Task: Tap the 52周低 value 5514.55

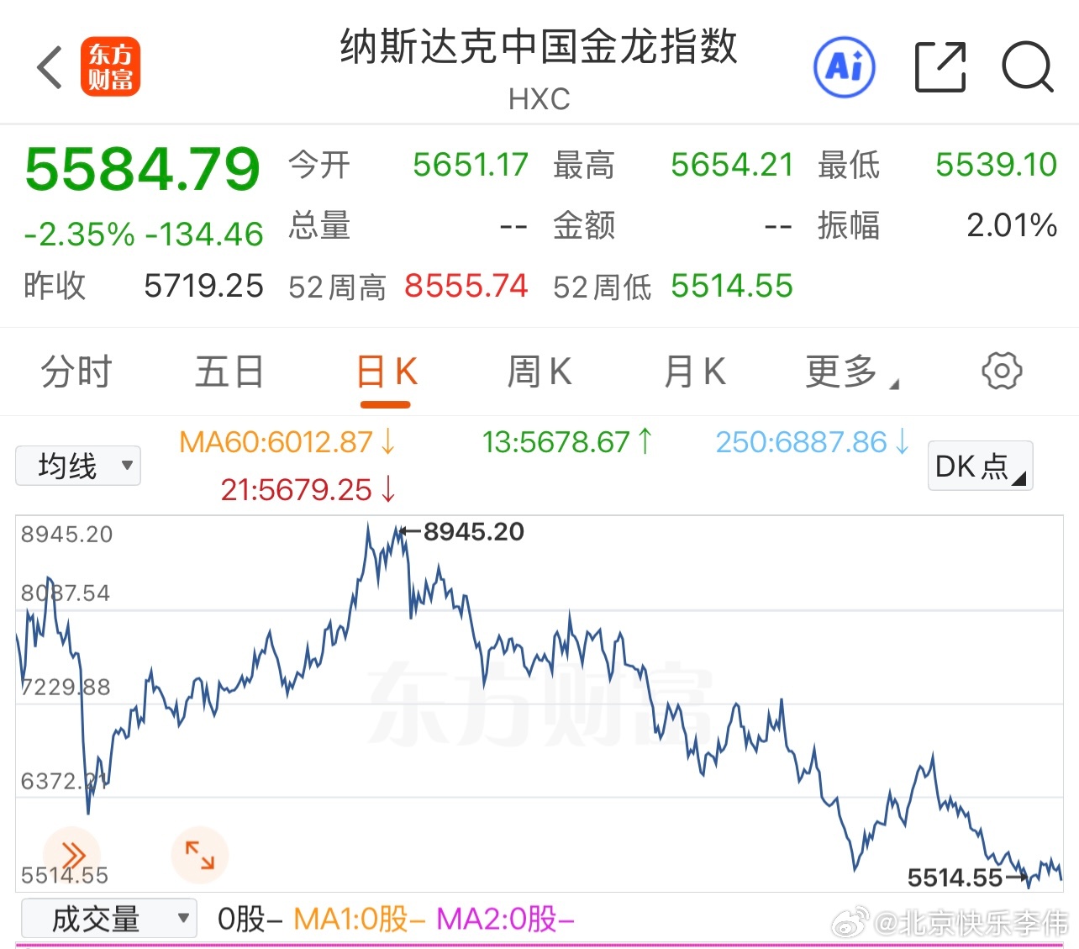Action: pos(732,287)
